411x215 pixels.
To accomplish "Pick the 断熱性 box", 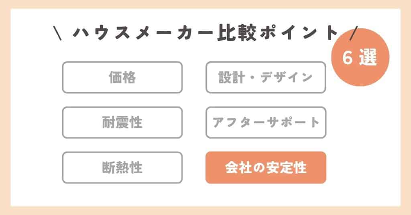I will 122,168.
